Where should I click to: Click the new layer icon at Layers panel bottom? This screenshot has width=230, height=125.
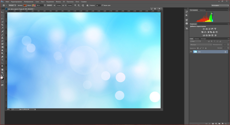tap(223, 124)
